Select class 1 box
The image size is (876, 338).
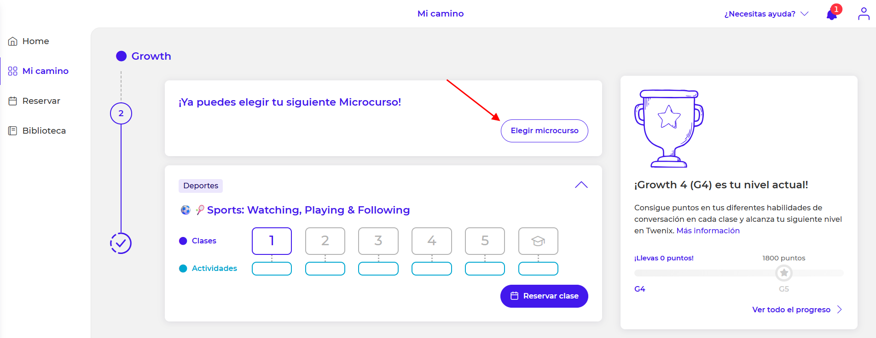tap(272, 241)
